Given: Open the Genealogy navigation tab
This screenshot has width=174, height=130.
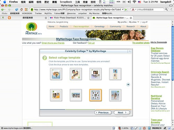Looking at the screenshot, I should point(100,26).
